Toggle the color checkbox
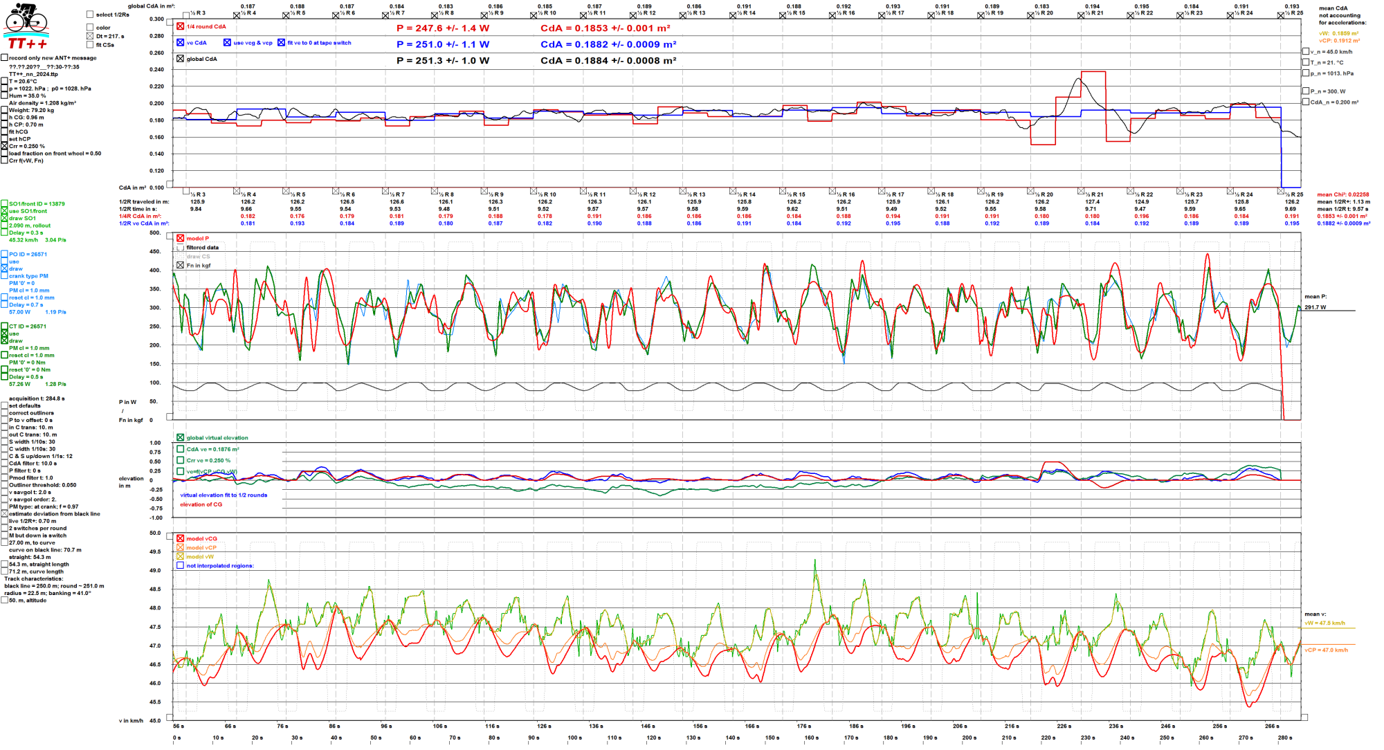 pos(90,28)
